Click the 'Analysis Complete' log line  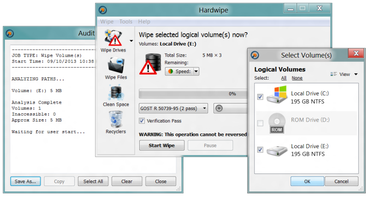[37, 102]
